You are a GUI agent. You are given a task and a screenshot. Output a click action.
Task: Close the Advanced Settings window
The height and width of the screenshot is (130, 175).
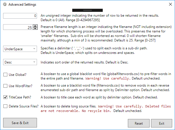coord(170,4)
